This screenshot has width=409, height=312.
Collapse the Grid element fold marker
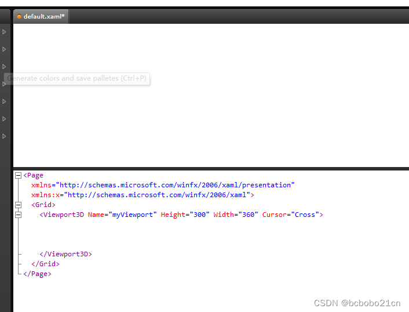18,205
